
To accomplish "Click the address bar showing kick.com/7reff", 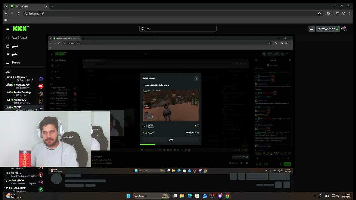I will tap(172, 14).
